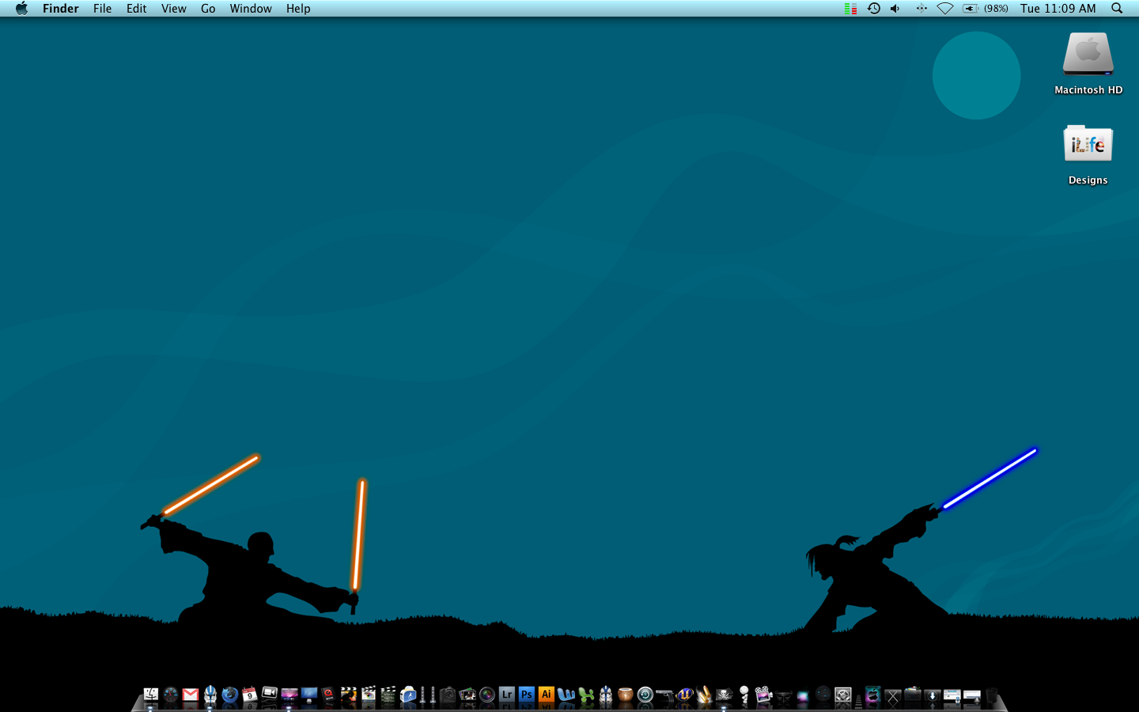The image size is (1139, 712).
Task: Open the File menu
Action: [x=102, y=9]
